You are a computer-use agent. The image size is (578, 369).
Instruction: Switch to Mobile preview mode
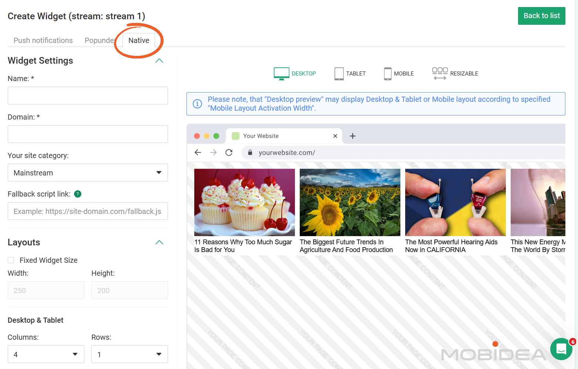click(x=399, y=74)
